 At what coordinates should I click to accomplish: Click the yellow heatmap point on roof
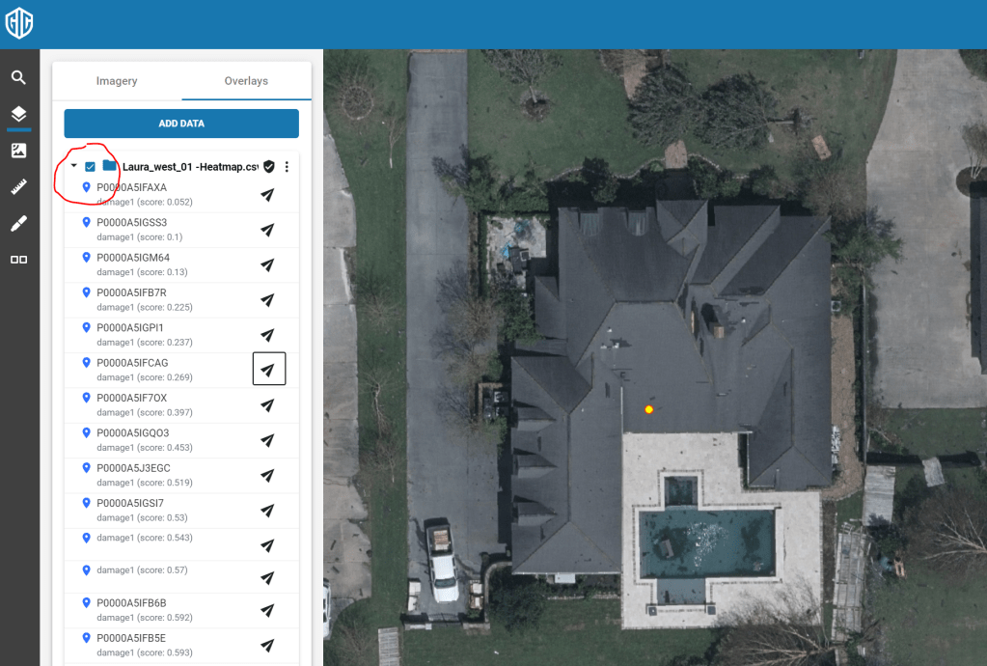click(x=649, y=409)
